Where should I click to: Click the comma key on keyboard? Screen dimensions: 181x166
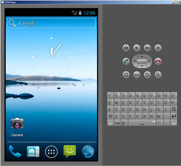167,123
